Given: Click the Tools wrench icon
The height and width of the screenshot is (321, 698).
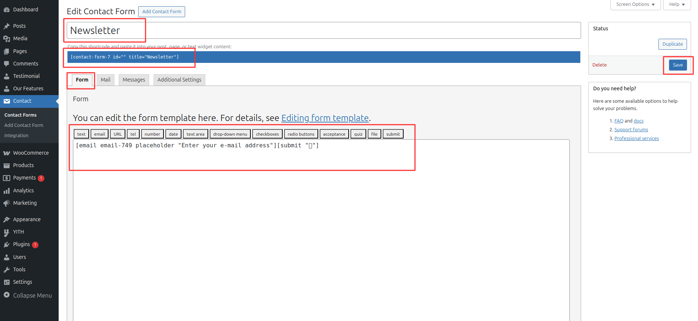Looking at the screenshot, I should pos(7,269).
